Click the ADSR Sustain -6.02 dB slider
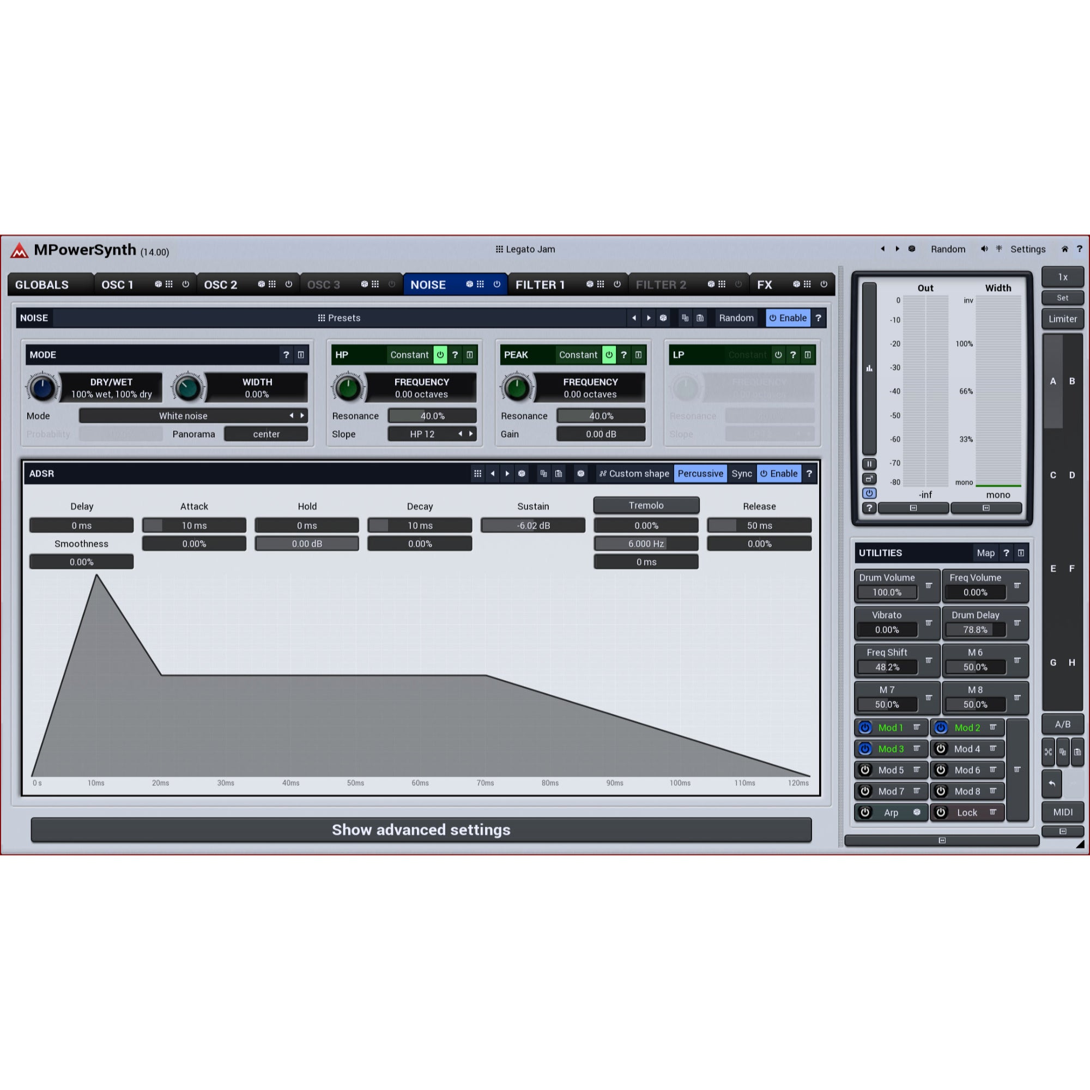Viewport: 1090px width, 1090px height. [533, 525]
